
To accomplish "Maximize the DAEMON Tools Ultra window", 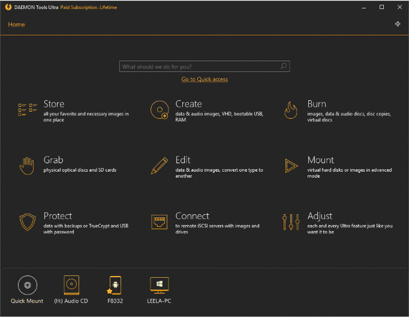I will (x=381, y=7).
